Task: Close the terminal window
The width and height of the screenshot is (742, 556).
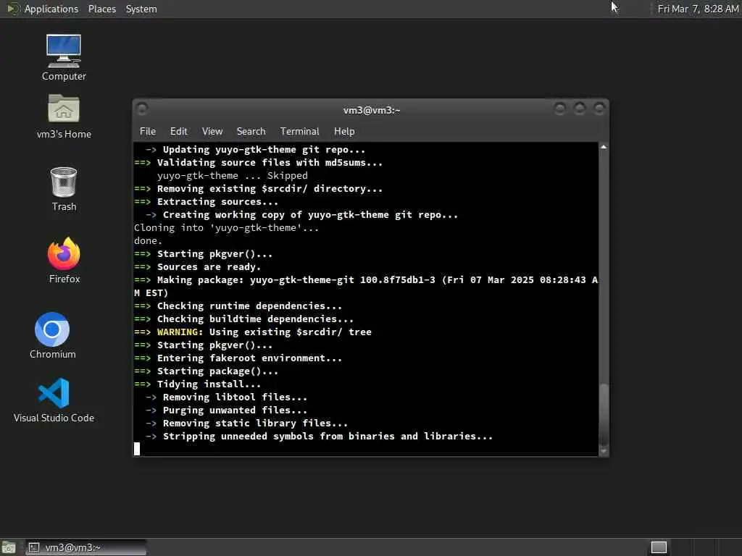Action: tap(599, 109)
